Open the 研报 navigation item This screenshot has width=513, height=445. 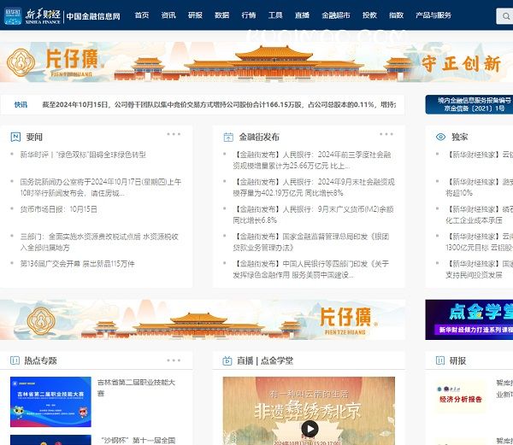pos(195,15)
